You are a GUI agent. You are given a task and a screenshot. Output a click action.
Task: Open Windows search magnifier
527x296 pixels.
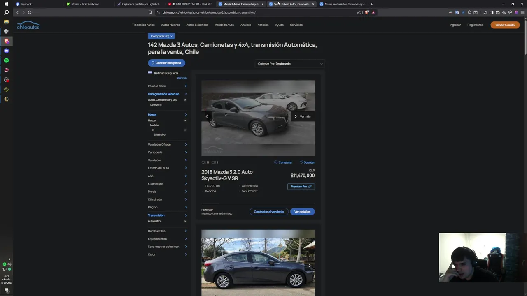point(6,12)
